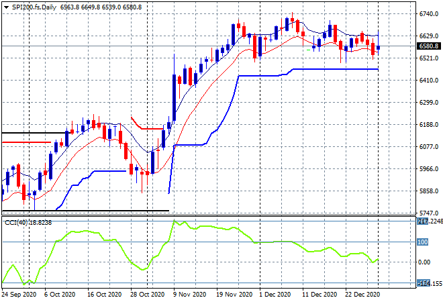Screen dimensions: 443x302
Task: Click the 5747.0 price axis label
Action: tap(429, 213)
